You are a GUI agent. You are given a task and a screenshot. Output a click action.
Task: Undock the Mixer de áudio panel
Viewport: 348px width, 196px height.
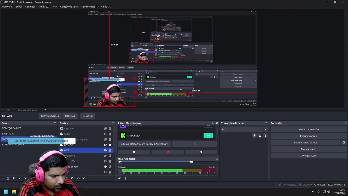[x=217, y=159]
